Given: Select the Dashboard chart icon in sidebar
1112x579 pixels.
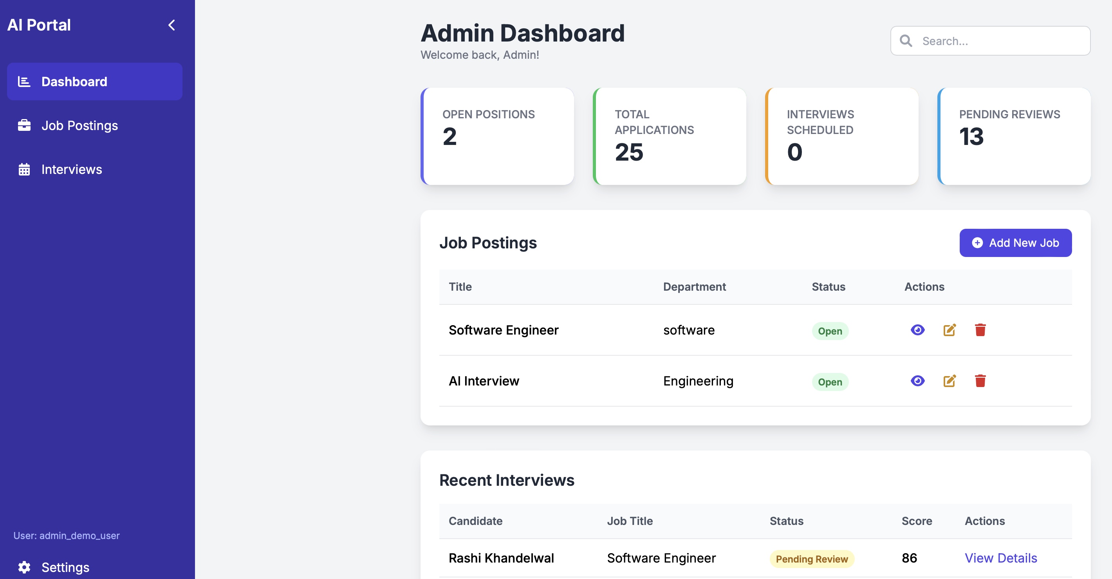Looking at the screenshot, I should coord(24,81).
